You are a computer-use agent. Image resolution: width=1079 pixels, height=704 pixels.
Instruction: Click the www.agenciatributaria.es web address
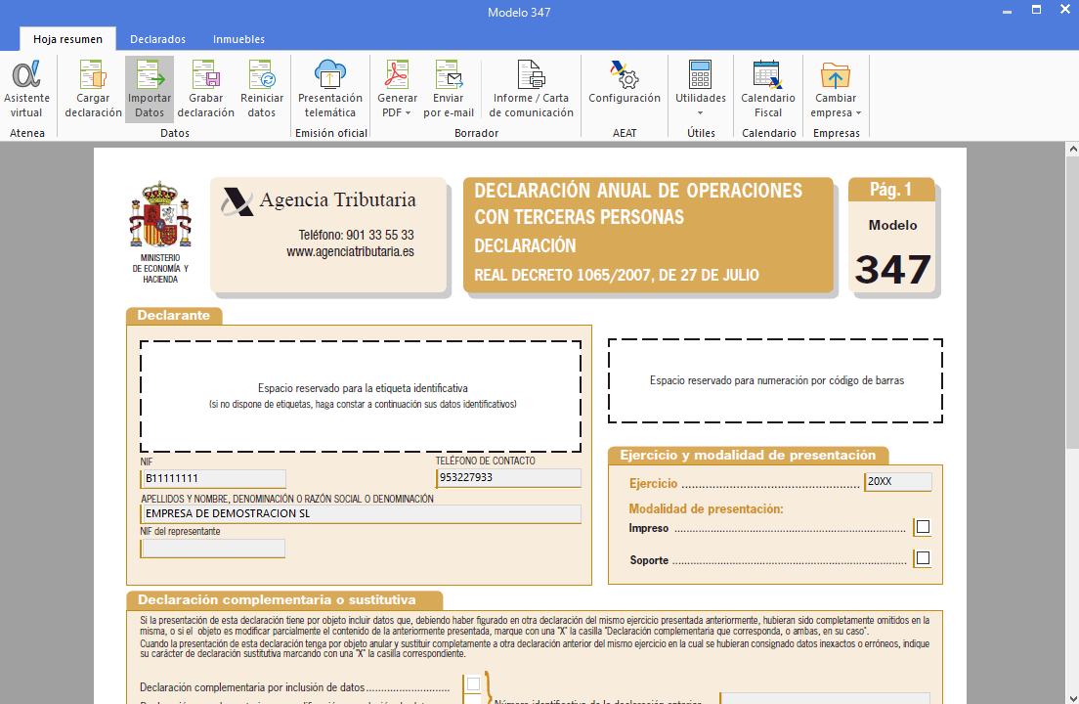(x=350, y=252)
